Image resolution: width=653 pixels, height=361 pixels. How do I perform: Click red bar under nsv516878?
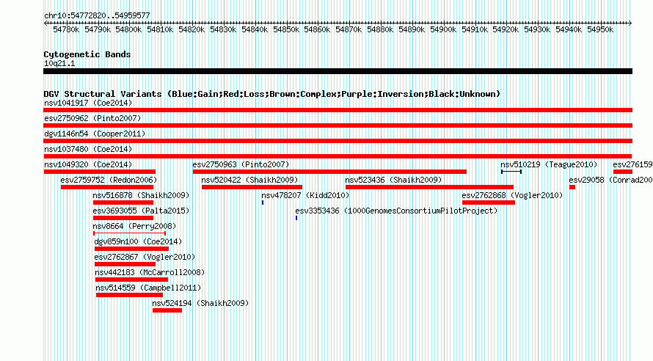[123, 203]
